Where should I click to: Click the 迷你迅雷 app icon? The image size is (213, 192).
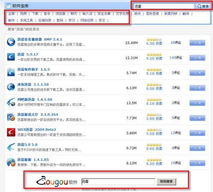(11, 87)
